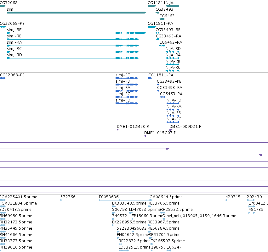Select RE33967.5prime EST
Viewport: 268px width, 252px height.
click(149, 225)
